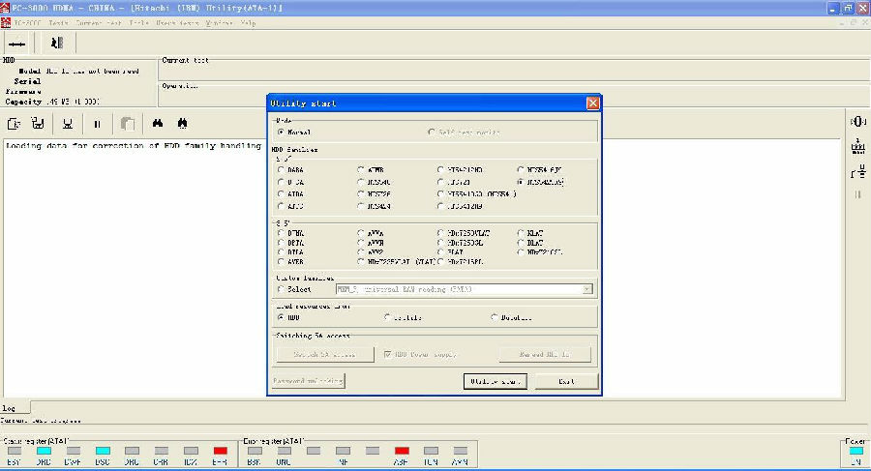Click the open log file icon
Image resolution: width=871 pixels, height=471 pixels.
[14, 123]
